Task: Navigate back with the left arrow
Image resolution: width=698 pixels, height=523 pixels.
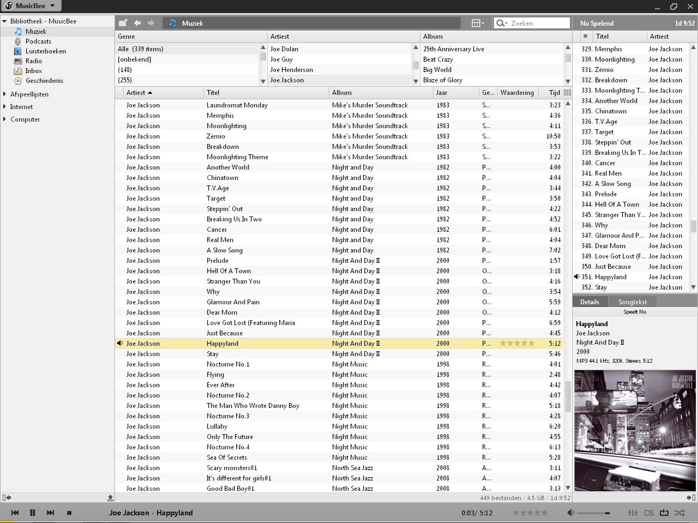Action: [x=137, y=23]
